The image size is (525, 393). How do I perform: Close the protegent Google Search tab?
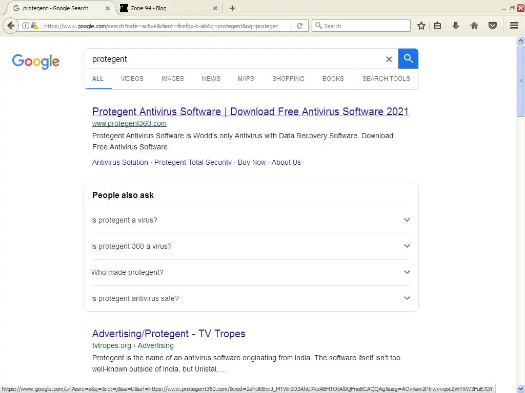tap(108, 8)
